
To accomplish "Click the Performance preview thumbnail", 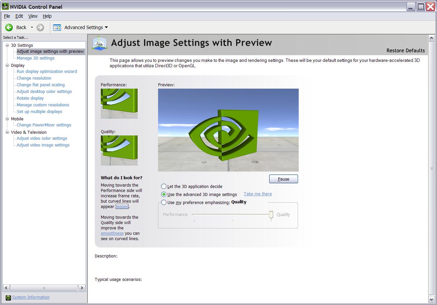I will (119, 104).
